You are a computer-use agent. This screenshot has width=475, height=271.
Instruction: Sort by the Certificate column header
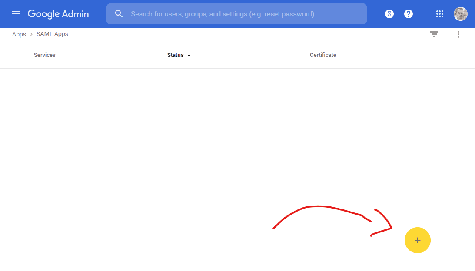point(323,55)
